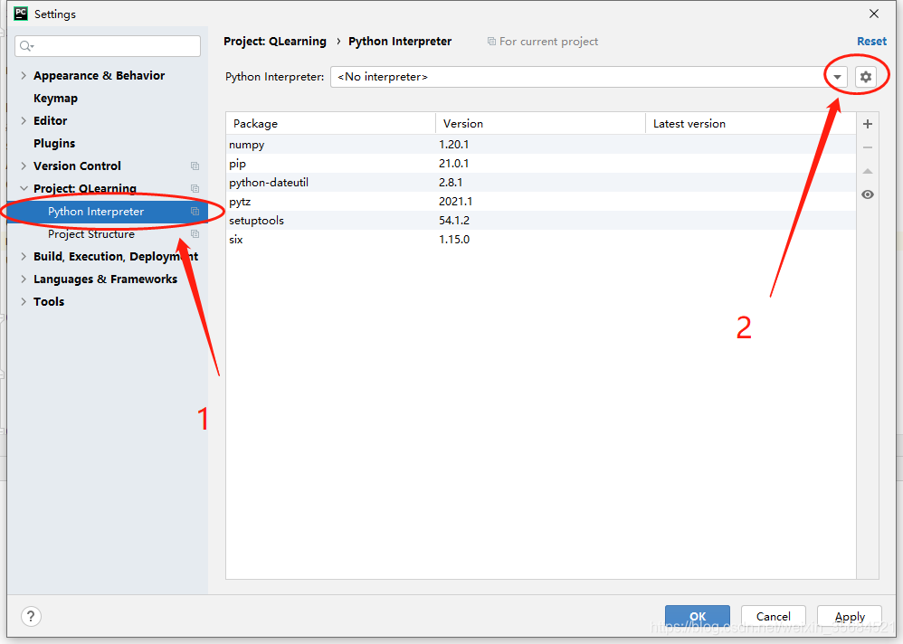Focus the settings search field

(x=108, y=46)
